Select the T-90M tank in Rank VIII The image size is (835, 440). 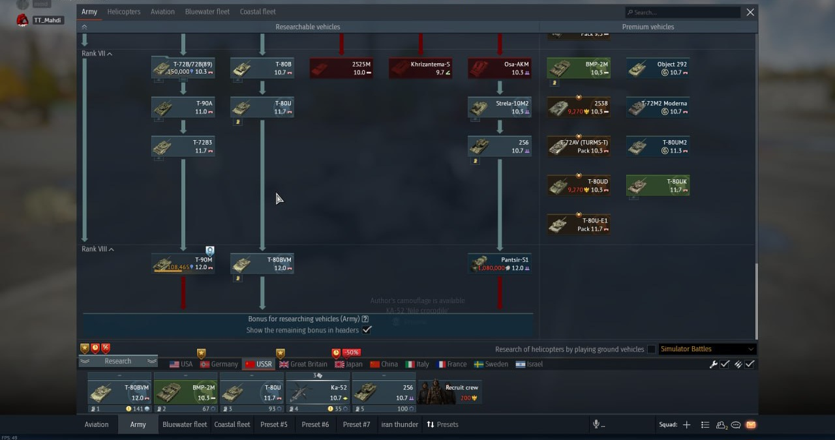(x=183, y=263)
